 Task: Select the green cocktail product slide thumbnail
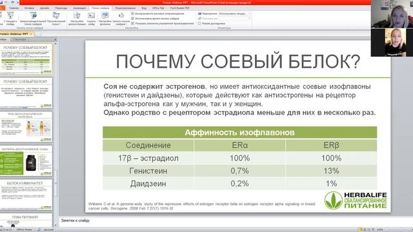[26, 160]
